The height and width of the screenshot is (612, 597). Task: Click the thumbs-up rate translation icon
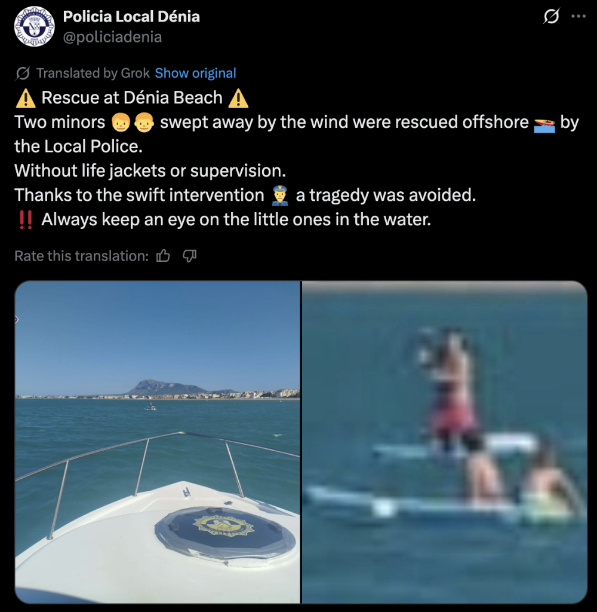pos(163,256)
